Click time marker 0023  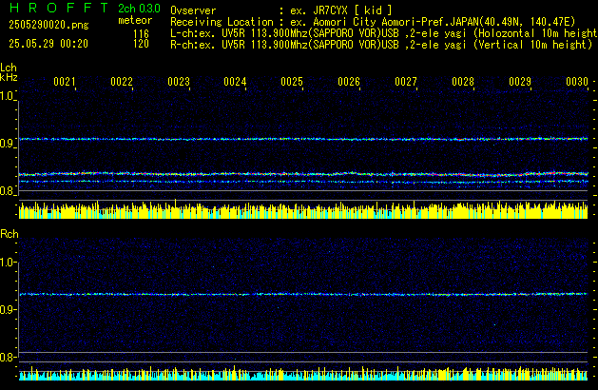(x=179, y=82)
